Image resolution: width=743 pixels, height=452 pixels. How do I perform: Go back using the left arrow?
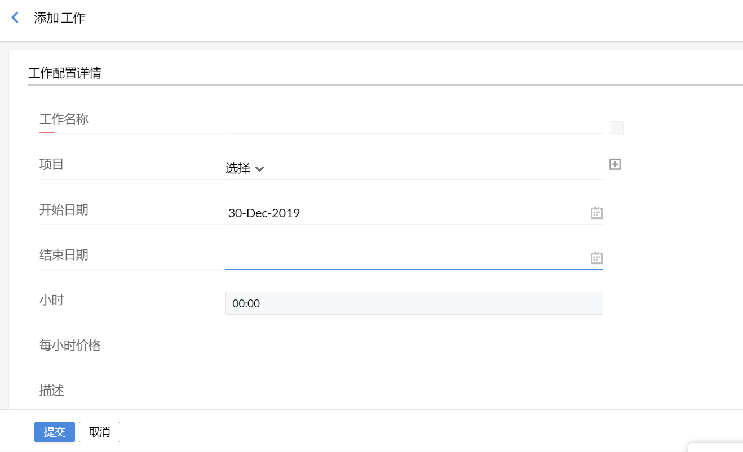point(15,18)
